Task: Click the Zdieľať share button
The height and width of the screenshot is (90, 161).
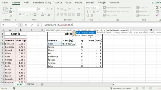Action: (x=156, y=2)
